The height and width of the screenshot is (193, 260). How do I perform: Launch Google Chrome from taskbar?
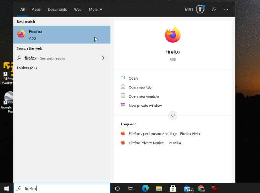coord(201,188)
